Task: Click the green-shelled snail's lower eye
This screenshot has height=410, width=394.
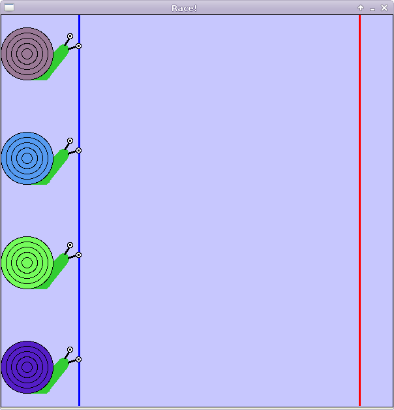Action: click(78, 255)
